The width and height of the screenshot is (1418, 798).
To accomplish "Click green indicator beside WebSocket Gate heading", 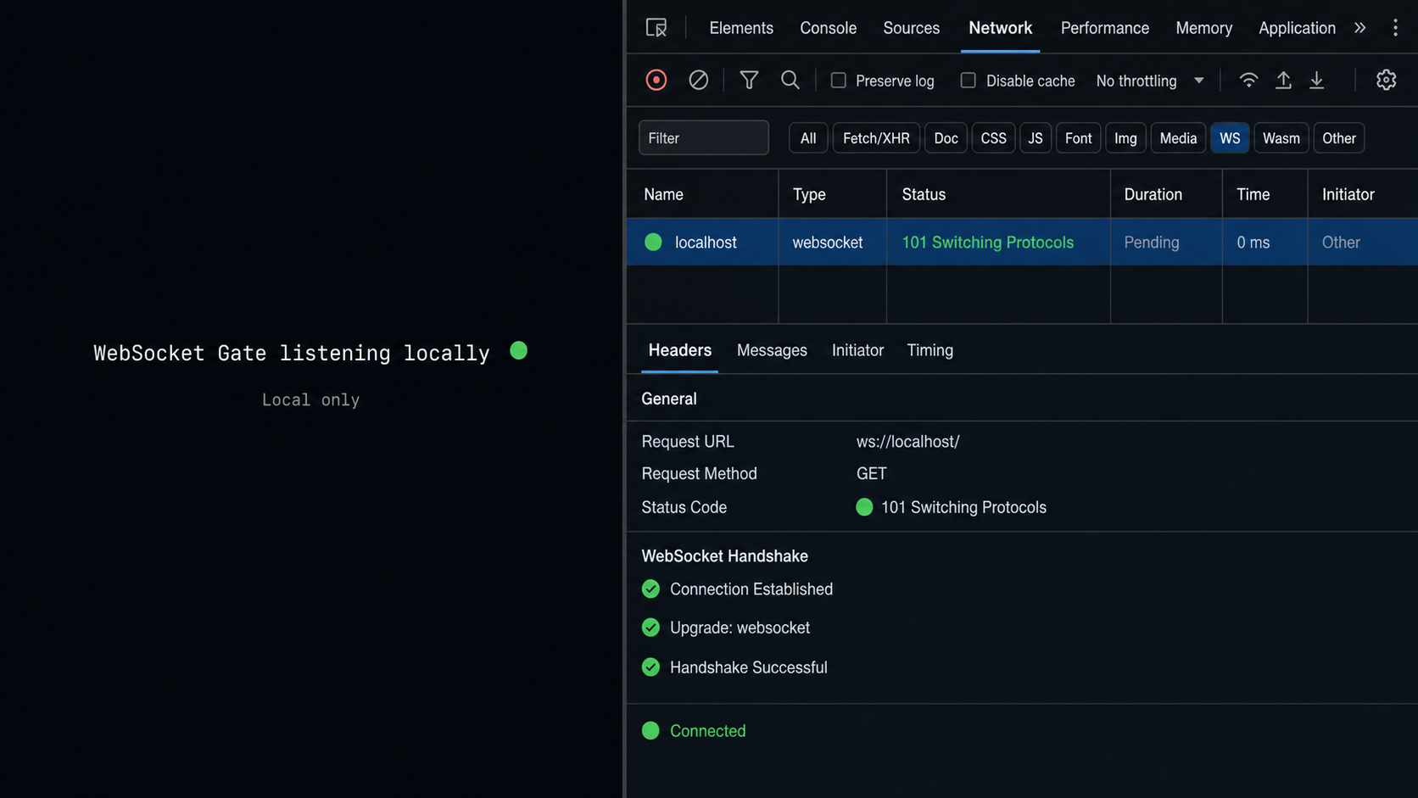I will click(x=519, y=350).
